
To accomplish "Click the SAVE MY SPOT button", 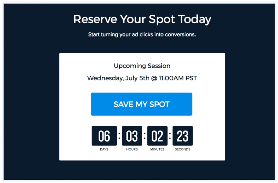I will point(142,104).
